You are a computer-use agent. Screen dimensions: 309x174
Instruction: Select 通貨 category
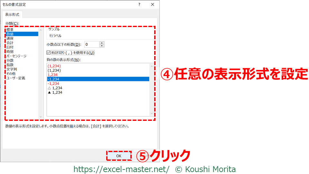coord(10,38)
